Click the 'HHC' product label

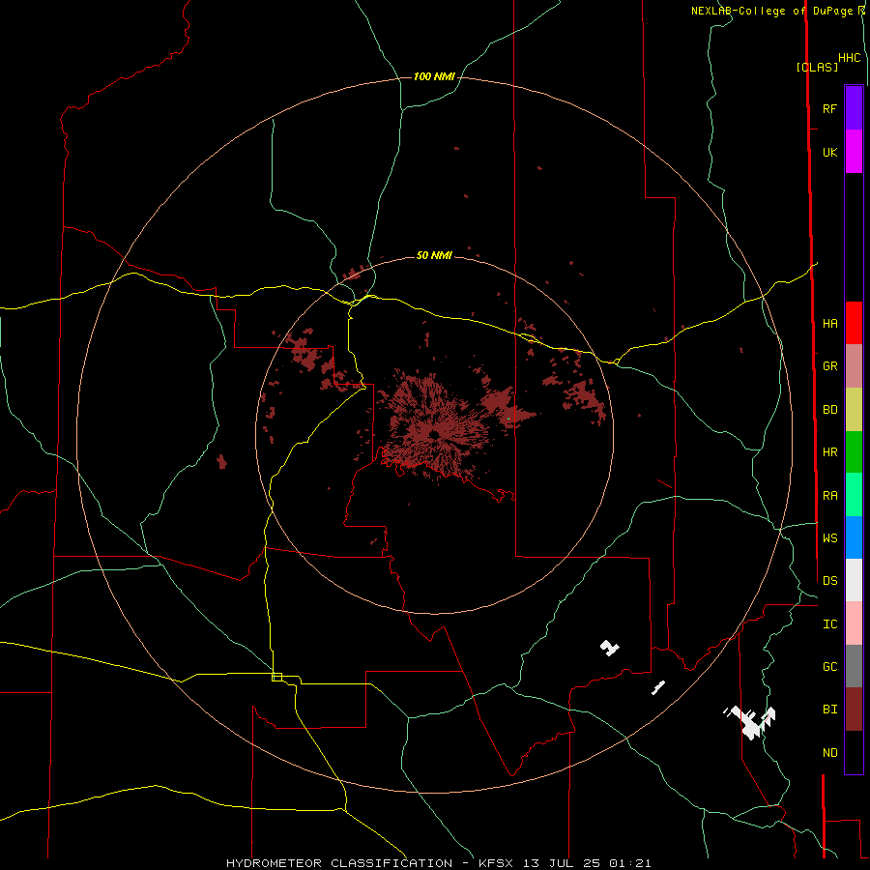[850, 58]
